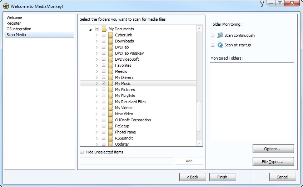Expand the CyberLink folder node

pos(96,35)
